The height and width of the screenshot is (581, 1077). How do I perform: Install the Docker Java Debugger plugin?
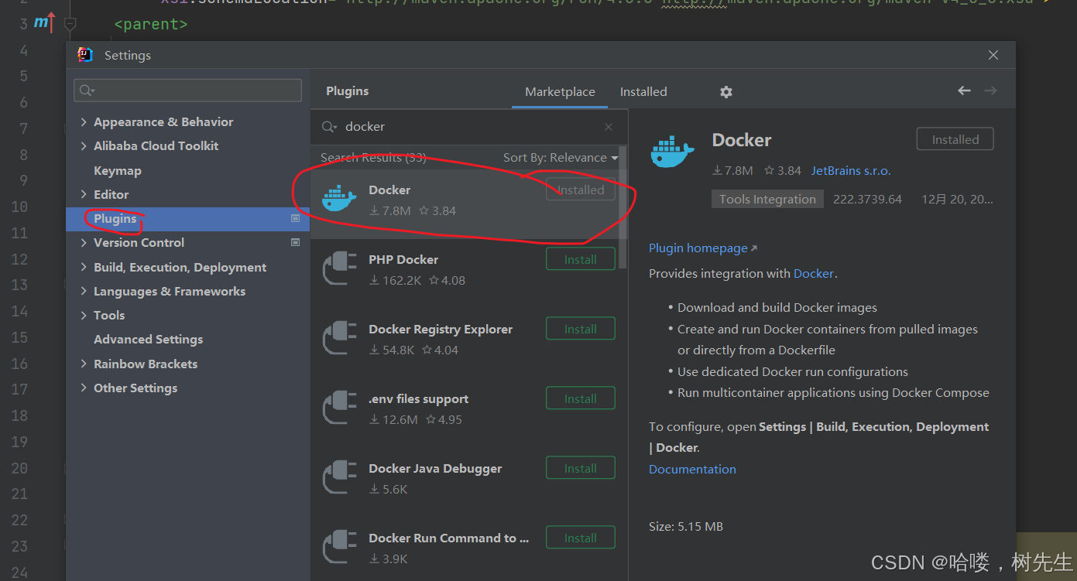click(581, 468)
